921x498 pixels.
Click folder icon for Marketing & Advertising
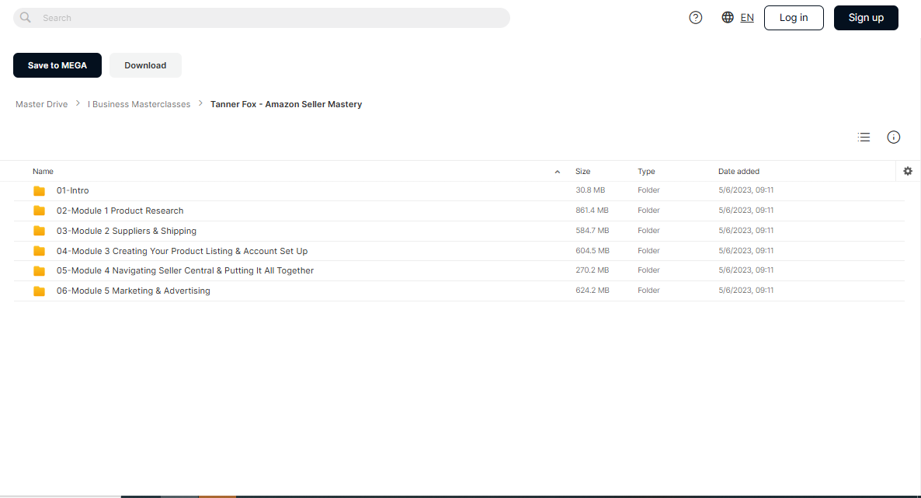(40, 291)
